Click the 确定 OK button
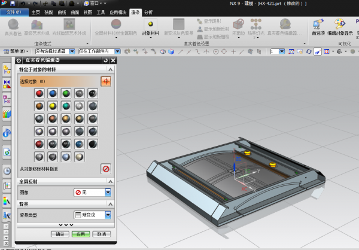The height and width of the screenshot is (250, 359). [60, 234]
